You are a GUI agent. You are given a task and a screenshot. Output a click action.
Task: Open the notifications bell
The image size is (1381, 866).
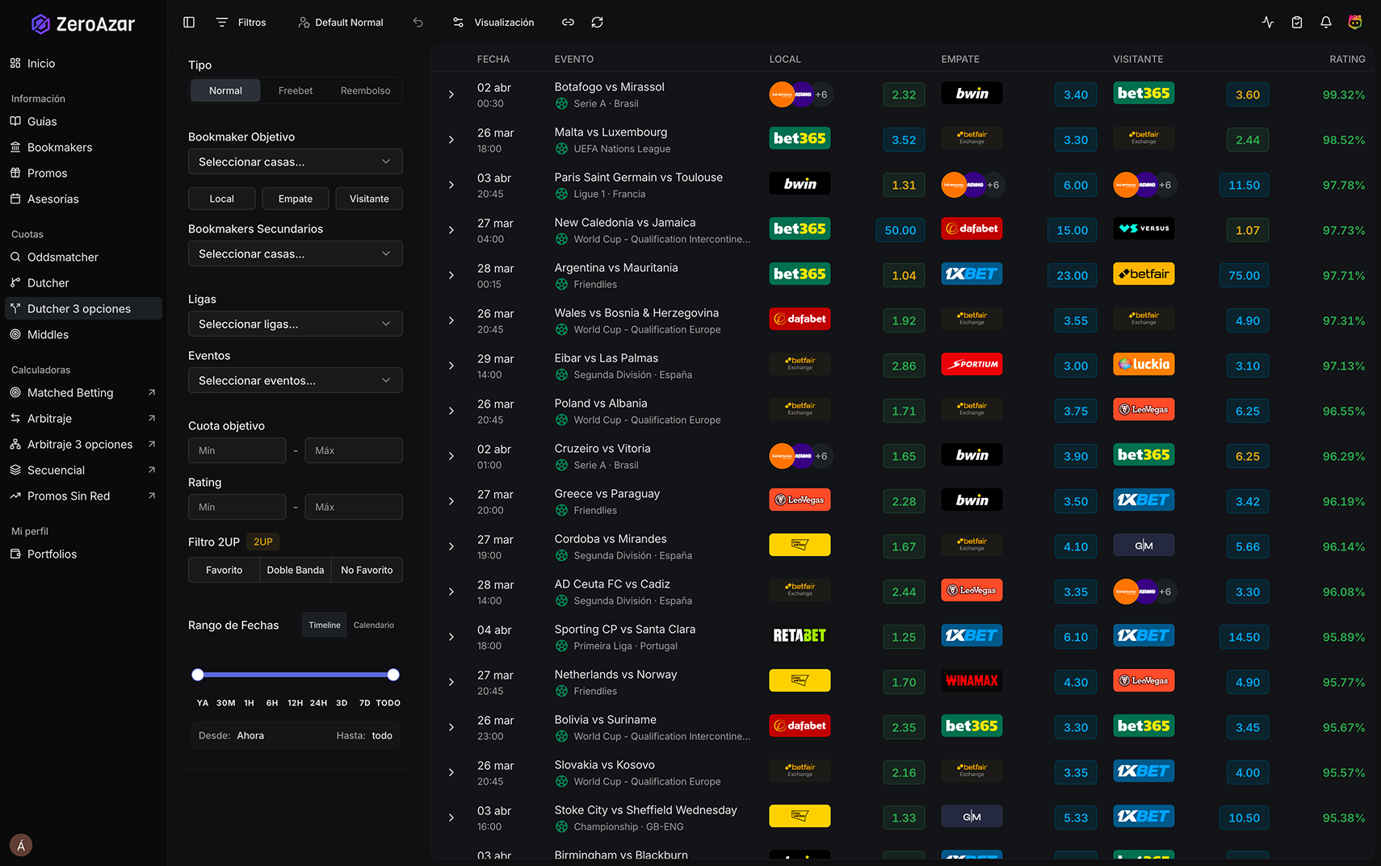pyautogui.click(x=1325, y=23)
